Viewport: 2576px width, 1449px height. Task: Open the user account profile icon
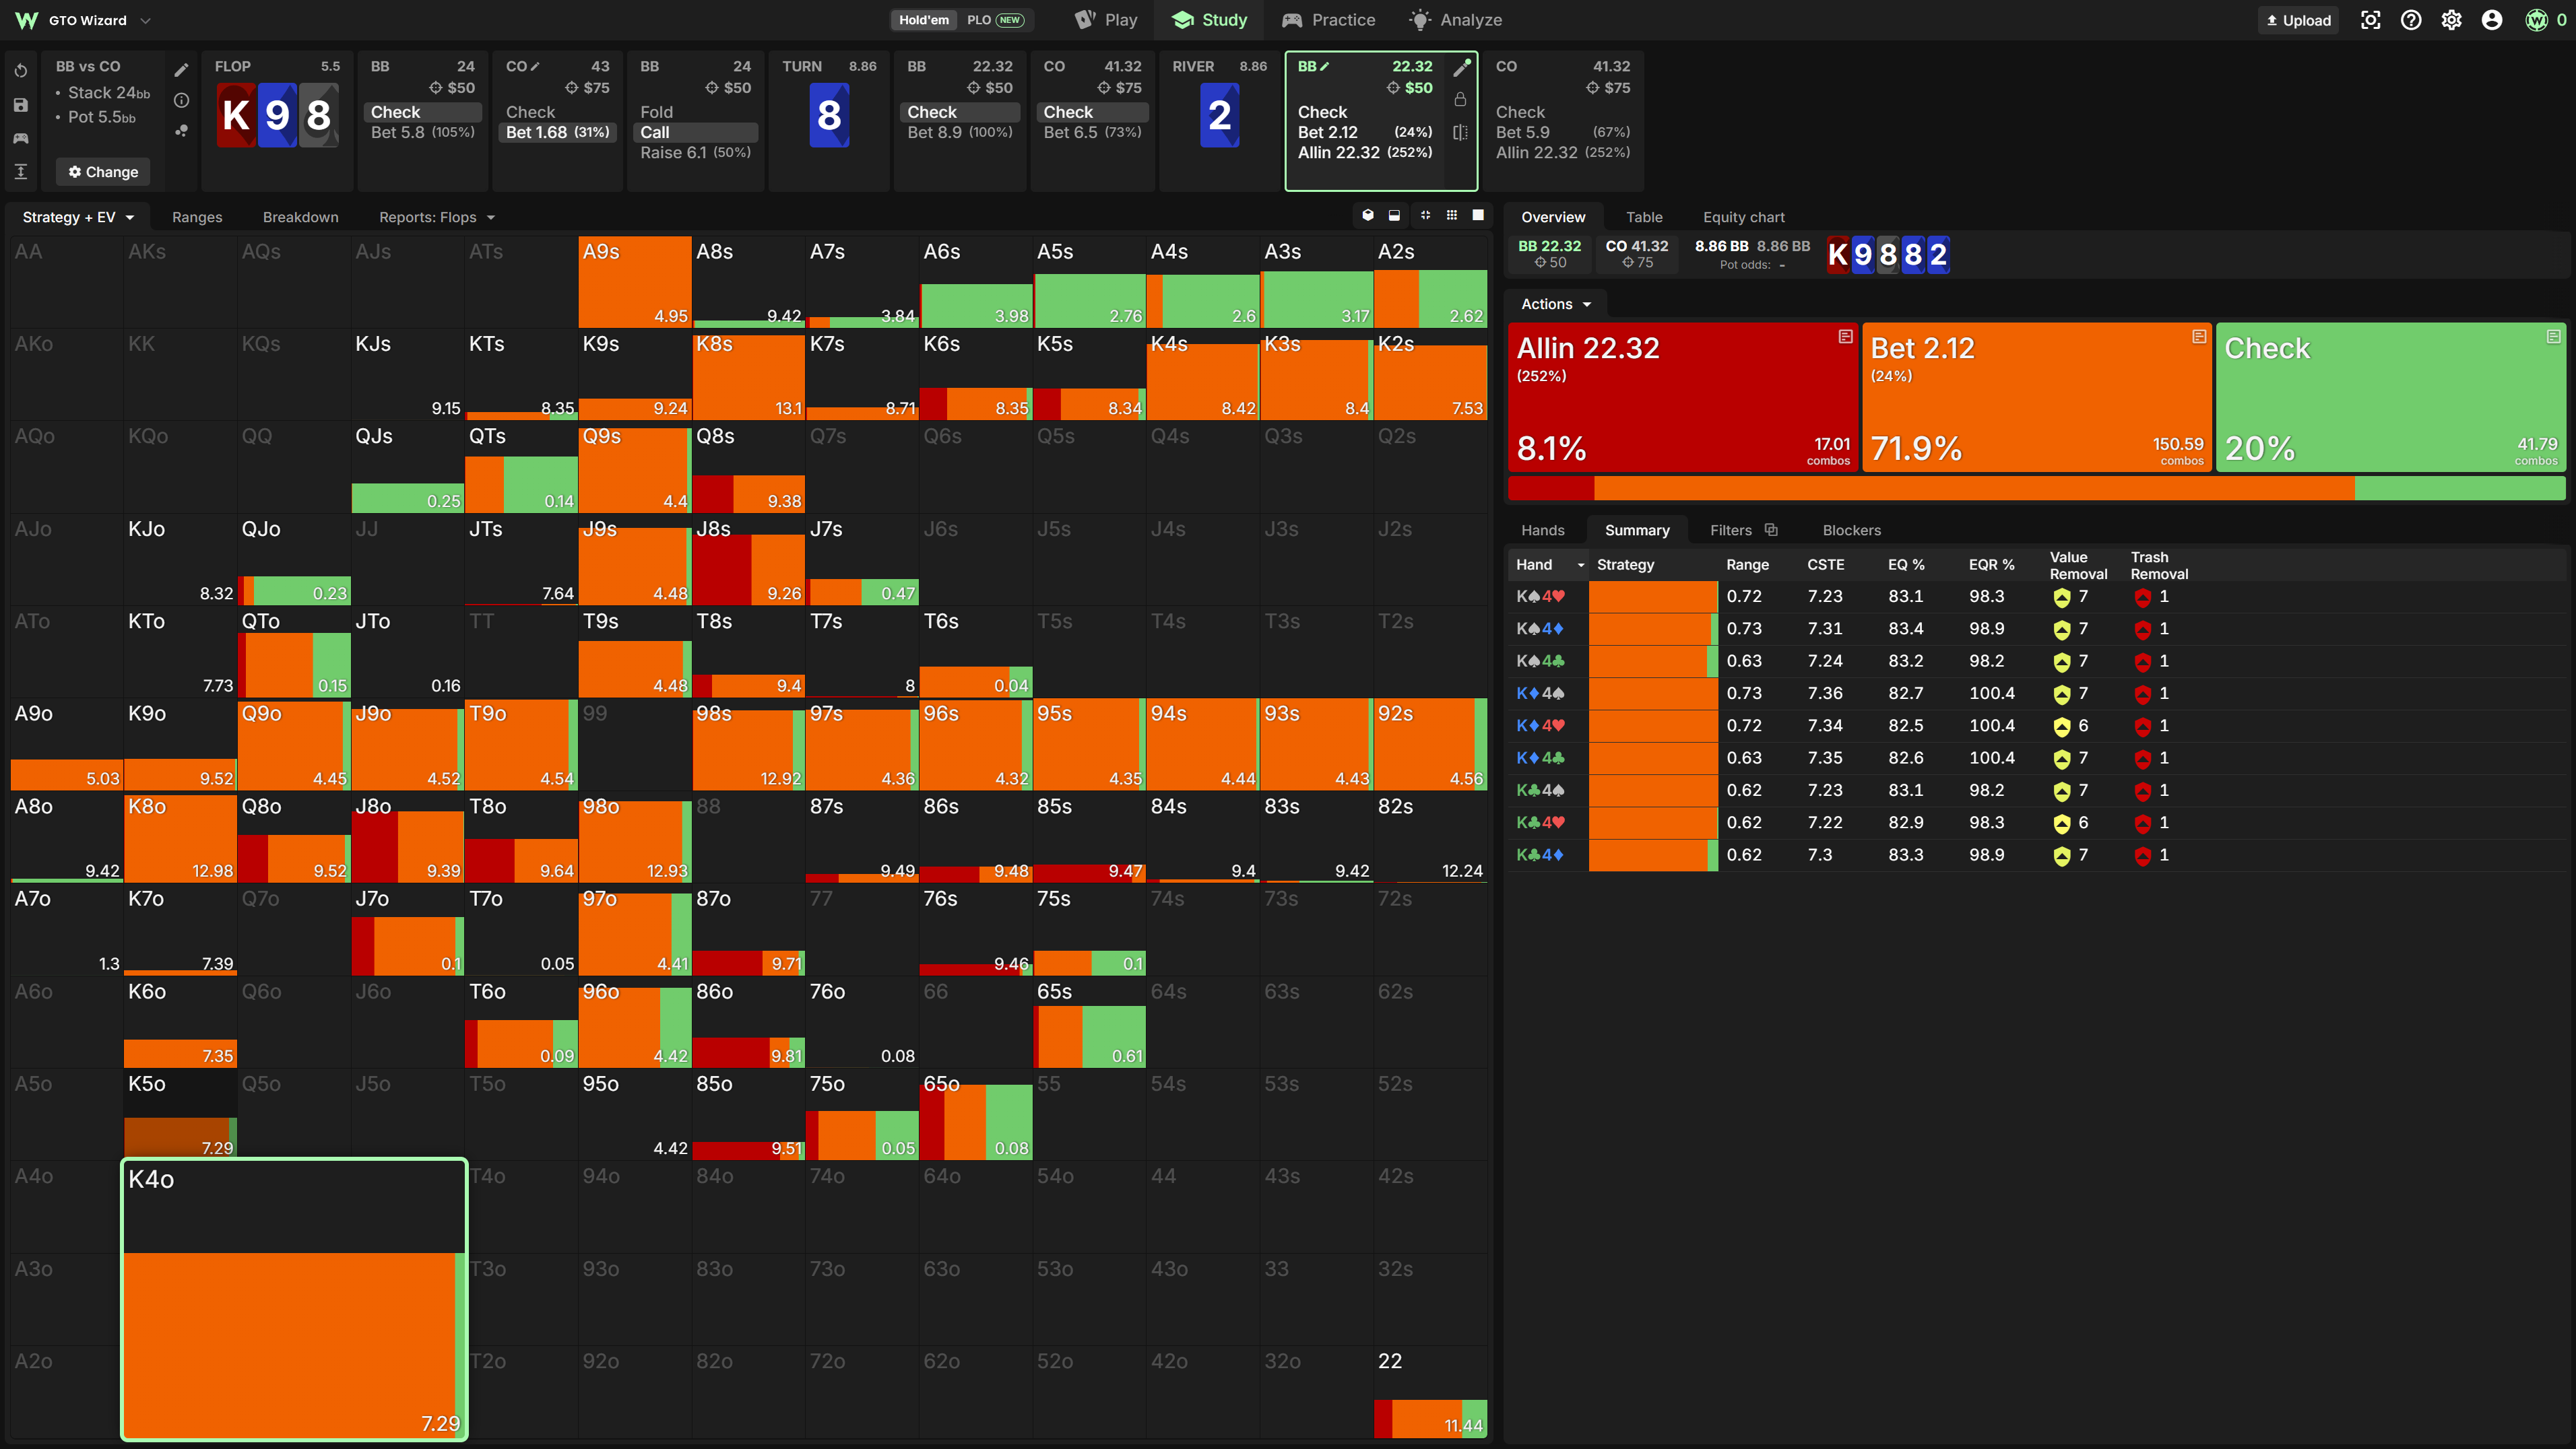point(2492,20)
